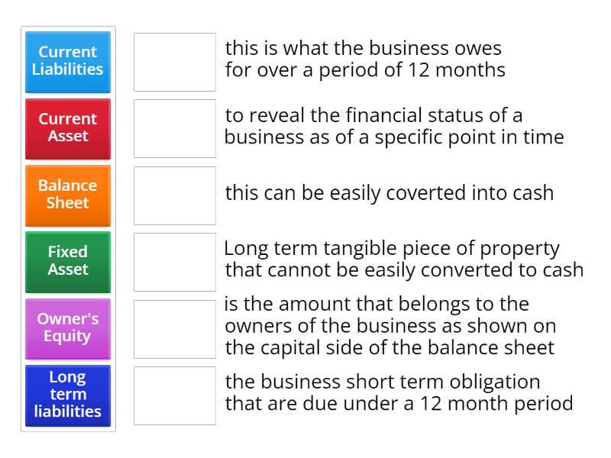Select the Current Liabilities tile
611x458 pixels.
click(x=68, y=62)
